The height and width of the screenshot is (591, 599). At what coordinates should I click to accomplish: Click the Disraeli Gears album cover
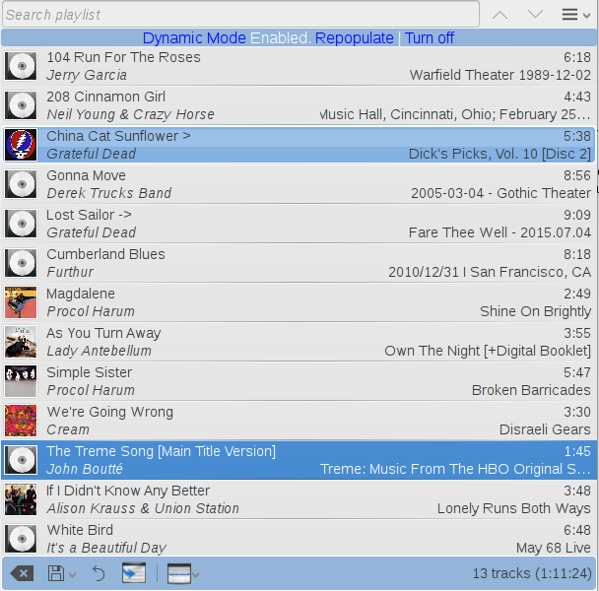(x=21, y=421)
